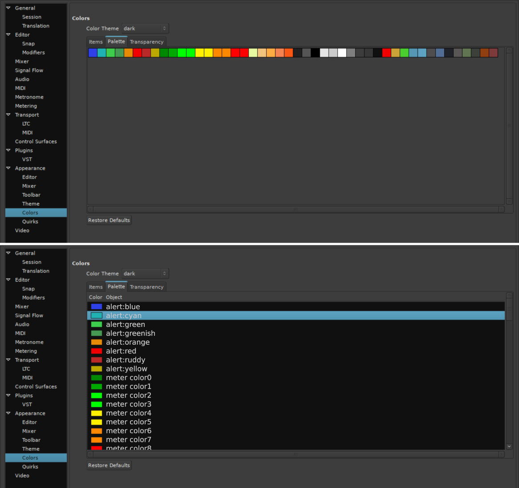
Task: Open the color picker for alert:ruddy
Action: point(97,360)
